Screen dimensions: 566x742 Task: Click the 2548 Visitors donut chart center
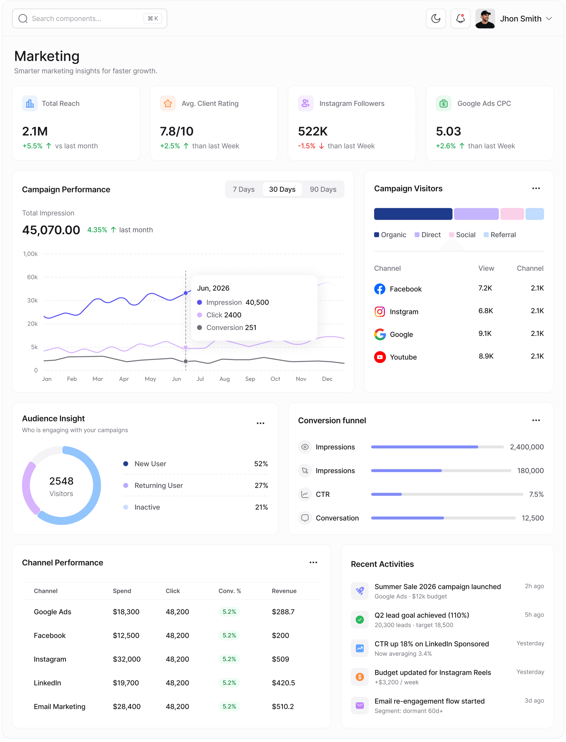tap(61, 485)
